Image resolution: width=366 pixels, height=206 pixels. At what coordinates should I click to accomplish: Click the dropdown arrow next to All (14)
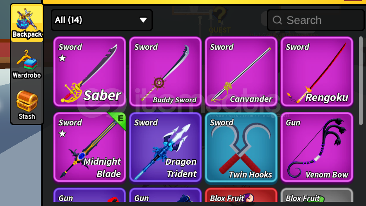coord(143,20)
